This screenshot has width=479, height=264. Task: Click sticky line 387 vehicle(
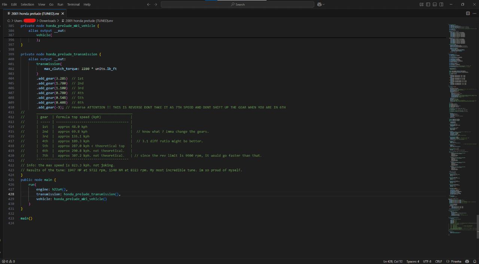tap(44, 35)
